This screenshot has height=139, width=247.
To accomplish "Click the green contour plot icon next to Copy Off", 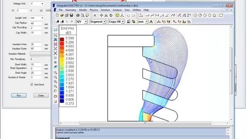I will point(134,22).
